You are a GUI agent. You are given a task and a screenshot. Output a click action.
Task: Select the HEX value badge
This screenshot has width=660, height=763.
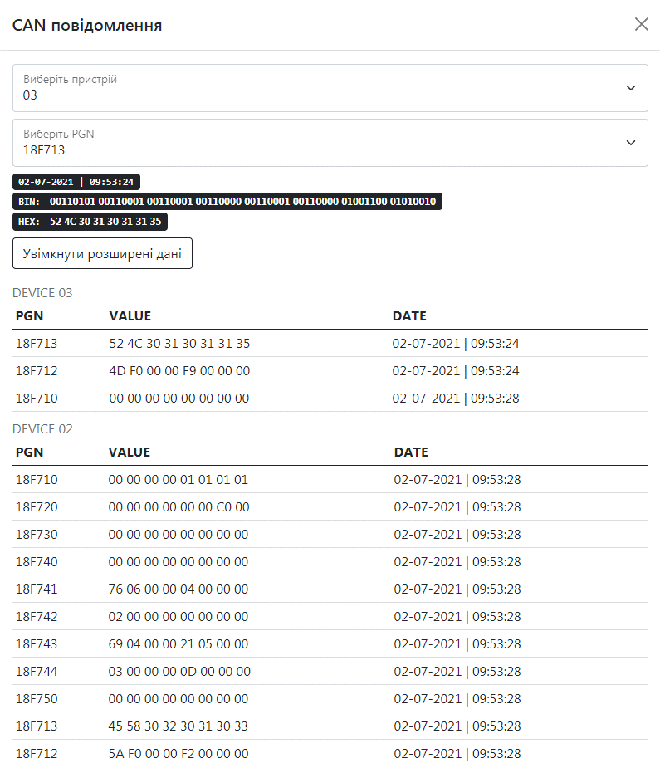pos(90,222)
